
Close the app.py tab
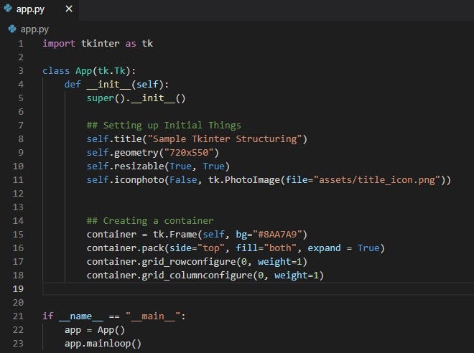69,9
